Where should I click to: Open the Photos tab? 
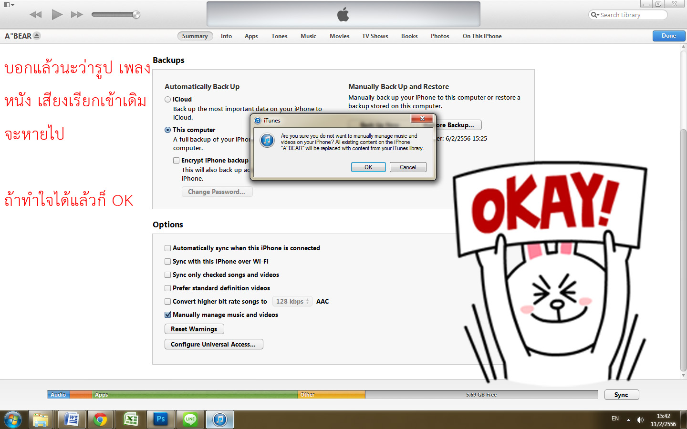(x=440, y=36)
